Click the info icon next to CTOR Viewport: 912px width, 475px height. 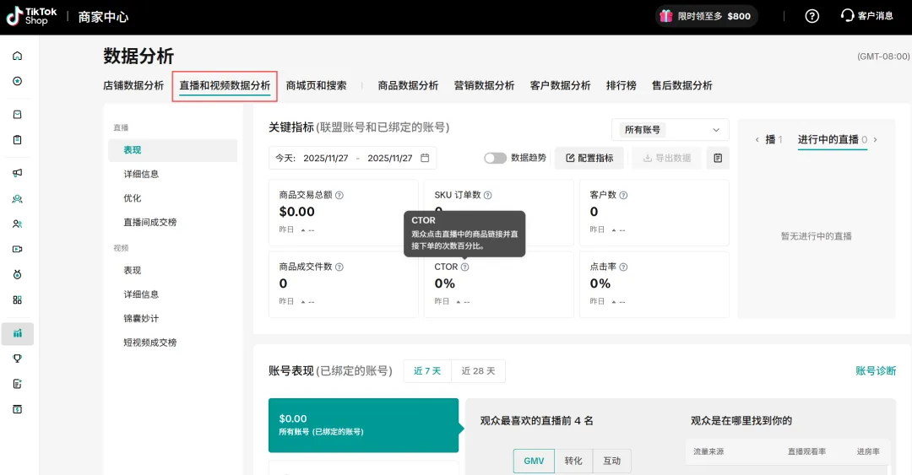[465, 267]
